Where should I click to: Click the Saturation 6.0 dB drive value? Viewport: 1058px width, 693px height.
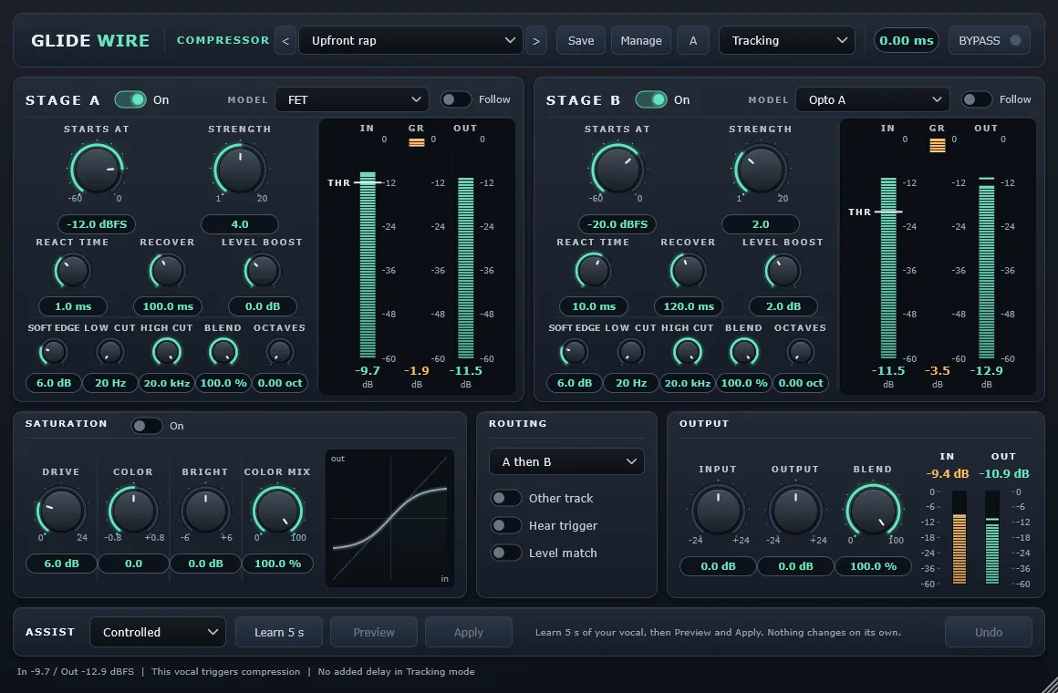point(61,564)
